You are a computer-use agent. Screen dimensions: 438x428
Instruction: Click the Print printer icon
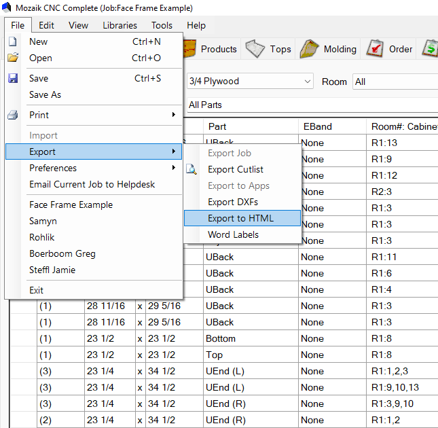[x=12, y=115]
